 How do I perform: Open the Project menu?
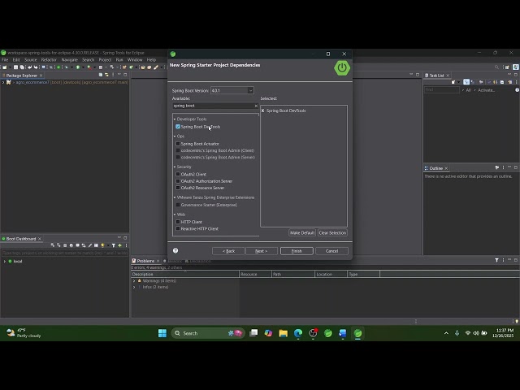coord(105,60)
